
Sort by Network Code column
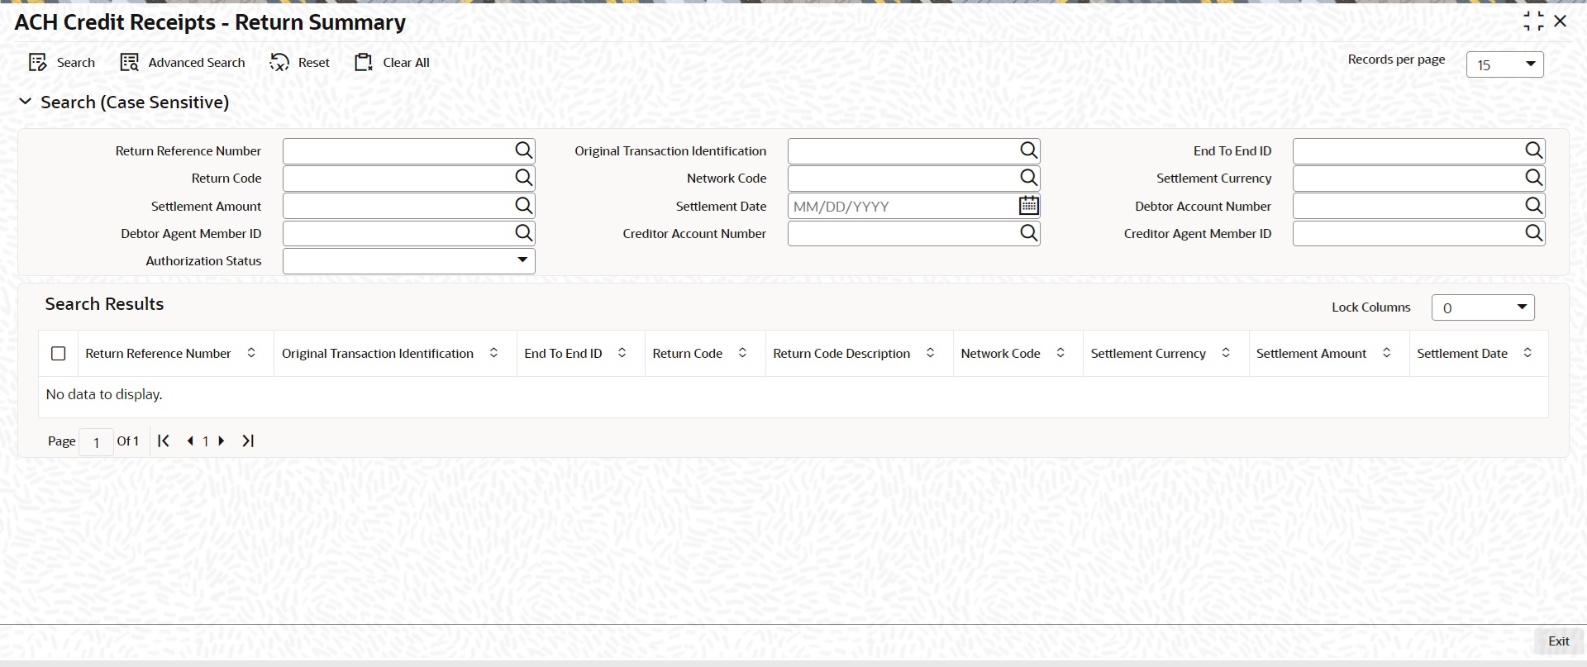1060,353
